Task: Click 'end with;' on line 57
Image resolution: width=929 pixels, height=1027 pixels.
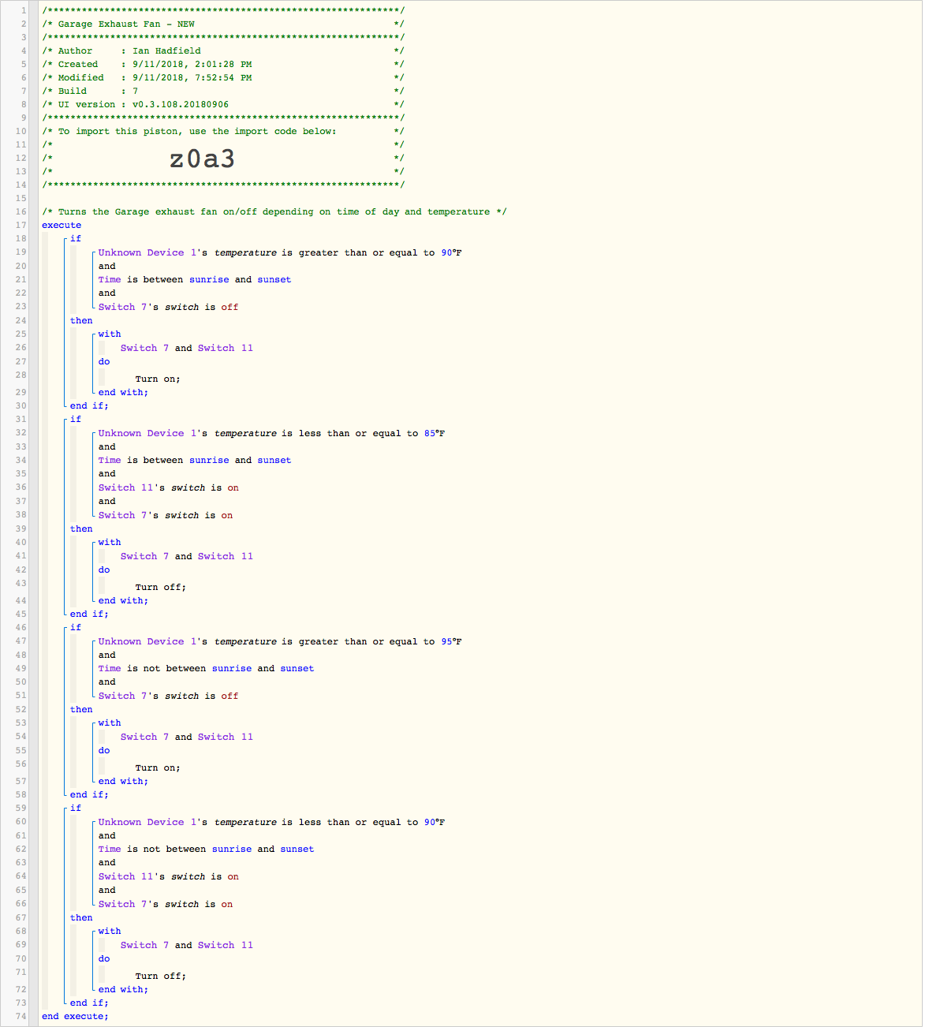Action: coord(123,781)
